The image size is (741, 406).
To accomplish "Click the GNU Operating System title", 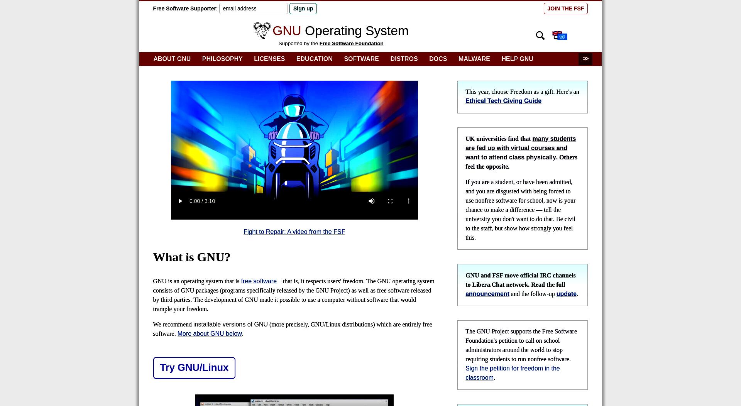I will (x=340, y=31).
